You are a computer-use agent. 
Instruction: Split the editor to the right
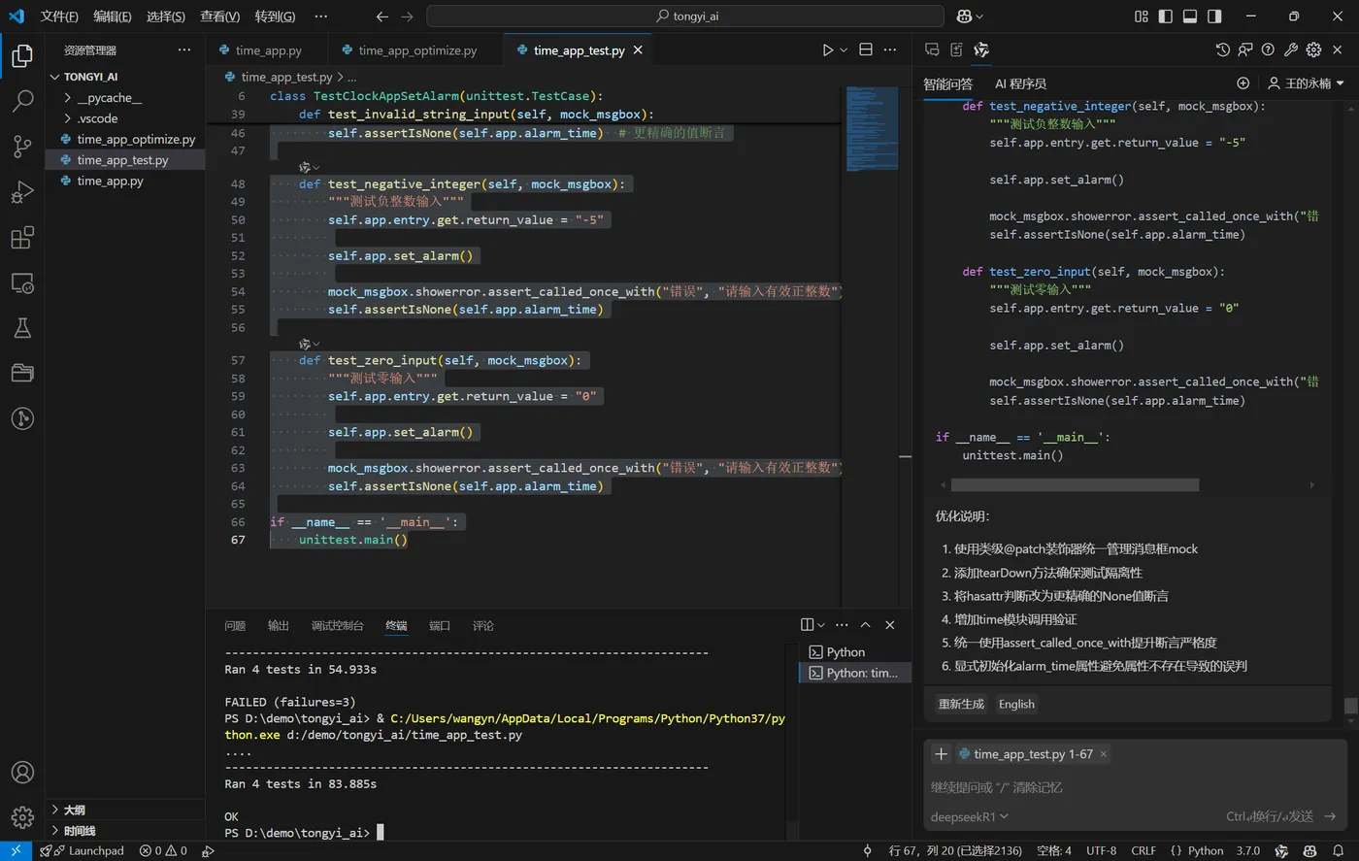[866, 50]
